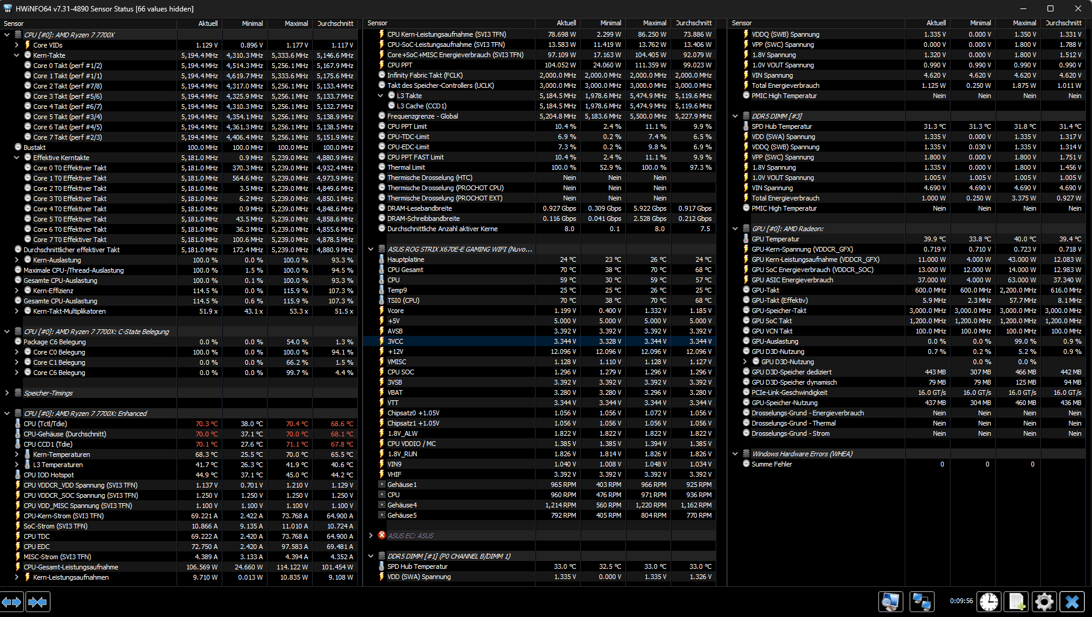
Task: Start sensor logging with the sheet-plus icon
Action: tap(1017, 601)
